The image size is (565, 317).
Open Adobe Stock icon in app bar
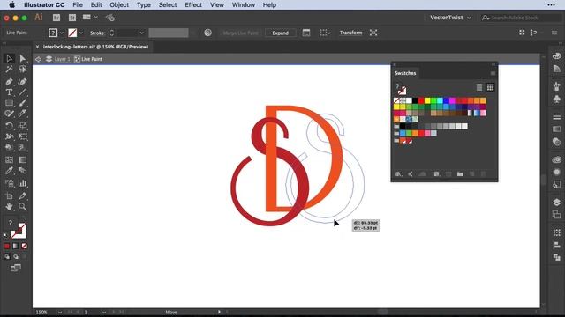(72, 18)
